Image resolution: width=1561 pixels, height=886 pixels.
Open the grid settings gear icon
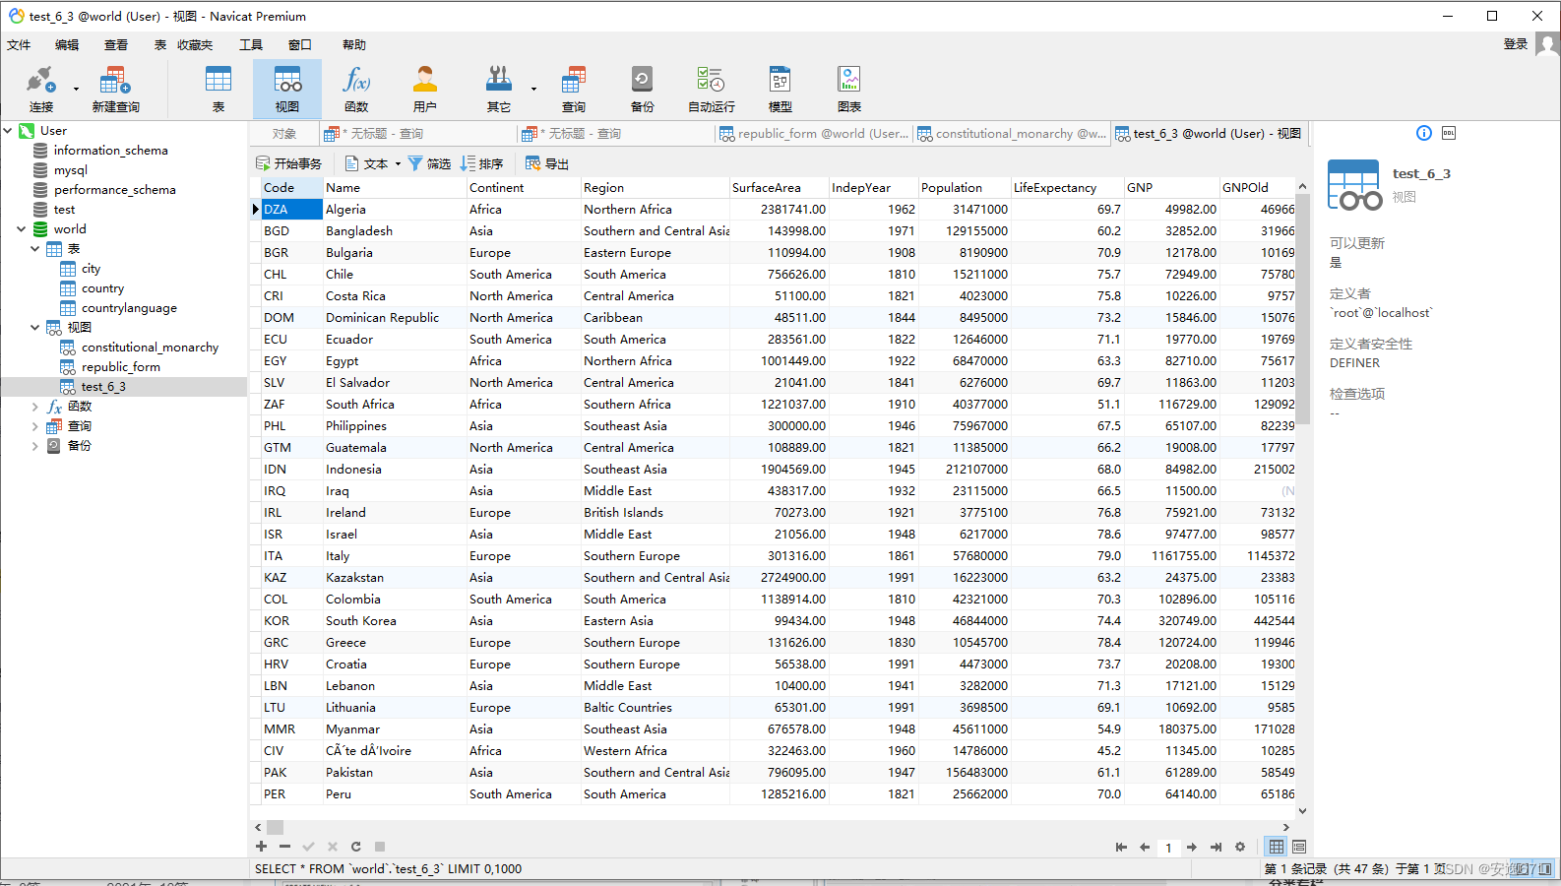tap(1240, 847)
